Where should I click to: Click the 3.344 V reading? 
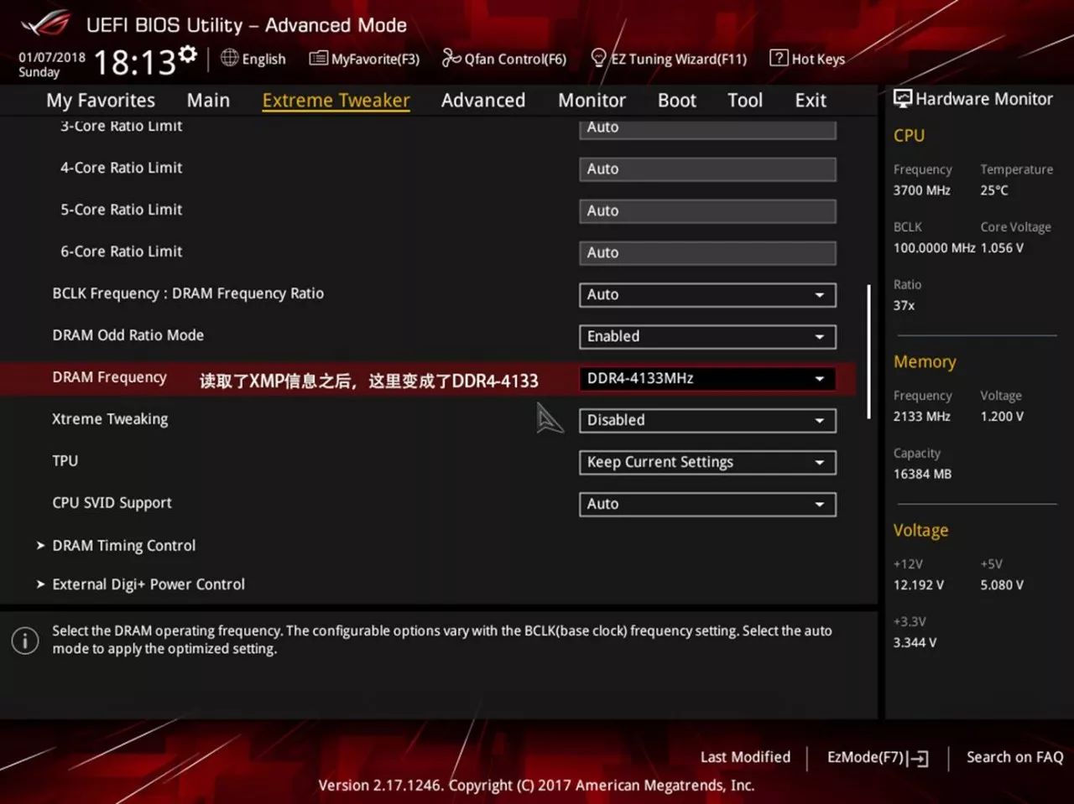[x=915, y=643]
